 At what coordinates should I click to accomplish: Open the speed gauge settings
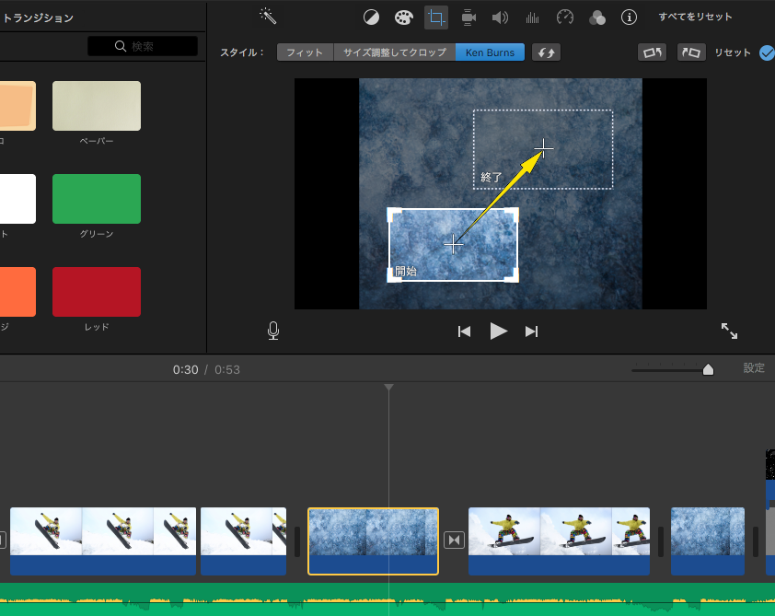point(565,17)
